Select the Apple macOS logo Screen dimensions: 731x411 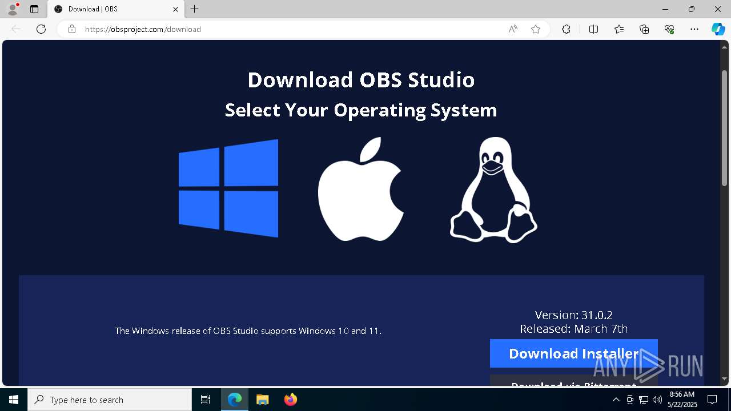pos(361,188)
